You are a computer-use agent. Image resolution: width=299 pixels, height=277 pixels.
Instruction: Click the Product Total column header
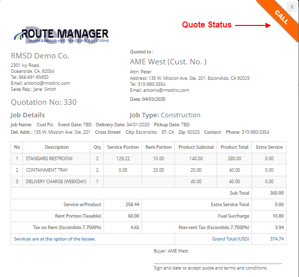[234, 147]
